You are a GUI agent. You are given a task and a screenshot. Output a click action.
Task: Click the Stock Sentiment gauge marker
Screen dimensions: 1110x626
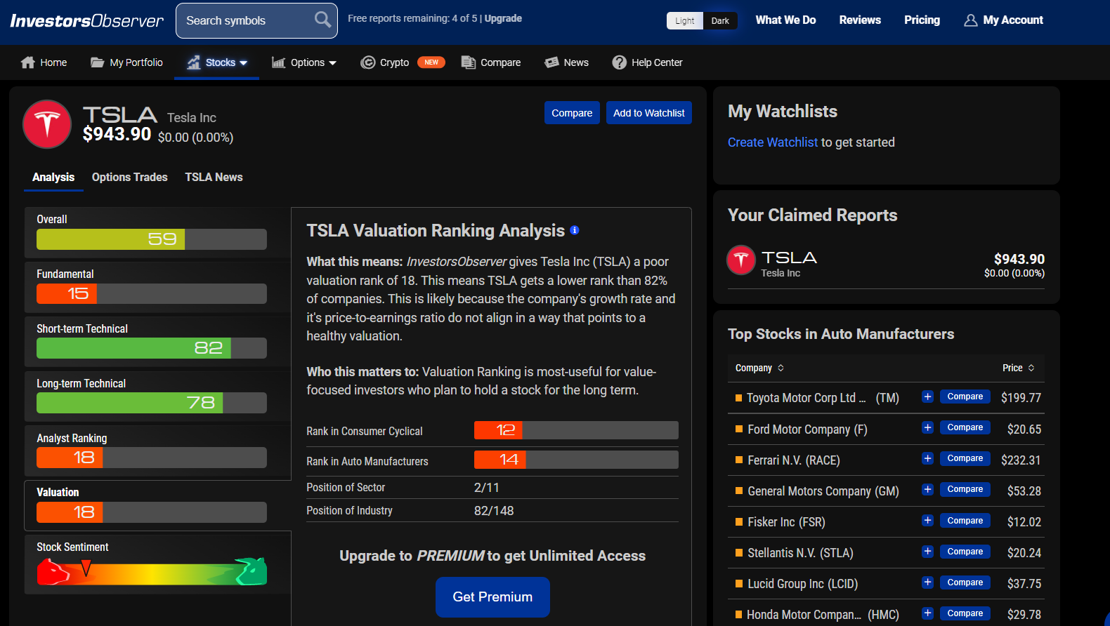(x=86, y=567)
